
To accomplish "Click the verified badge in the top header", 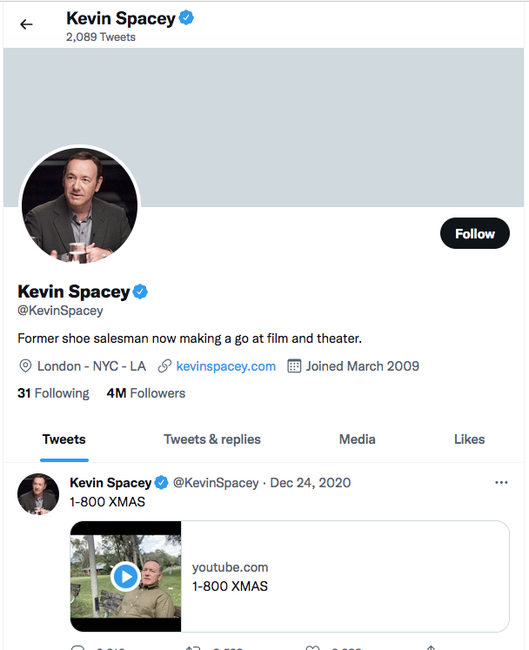I will click(x=186, y=17).
